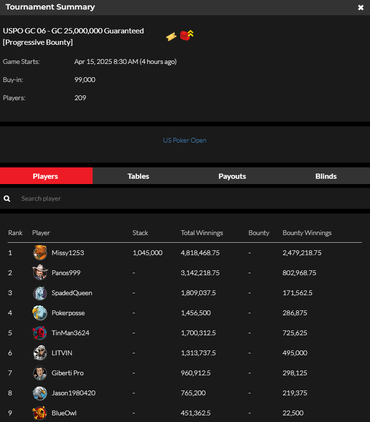Screen dimensions: 370x422
Task: Open Panos999's cowboy avatar
Action: click(x=40, y=273)
